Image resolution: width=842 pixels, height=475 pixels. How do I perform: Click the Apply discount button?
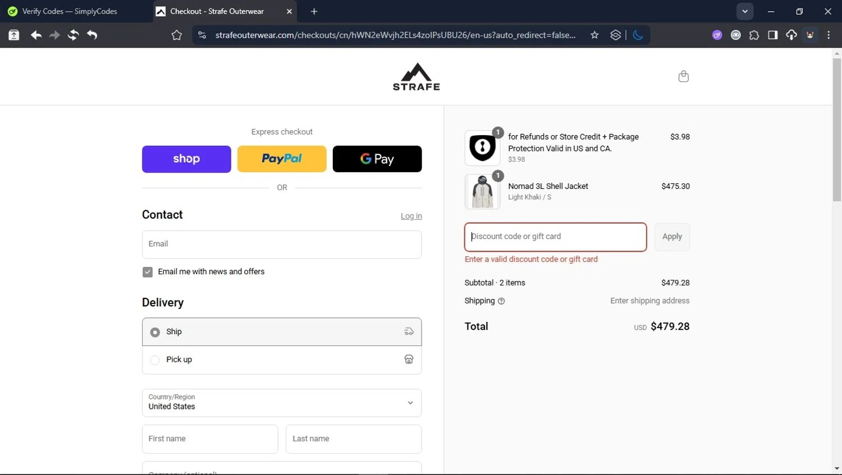pos(672,237)
